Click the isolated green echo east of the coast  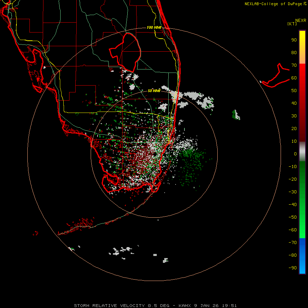click(x=236, y=115)
